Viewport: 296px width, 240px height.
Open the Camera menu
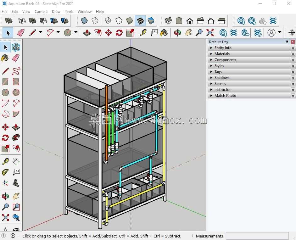click(41, 12)
